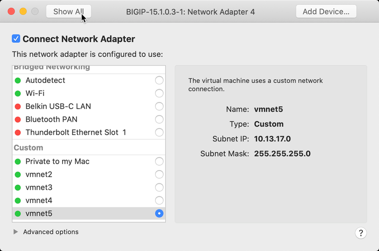Click the help question mark button
379x251 pixels.
coord(361,233)
